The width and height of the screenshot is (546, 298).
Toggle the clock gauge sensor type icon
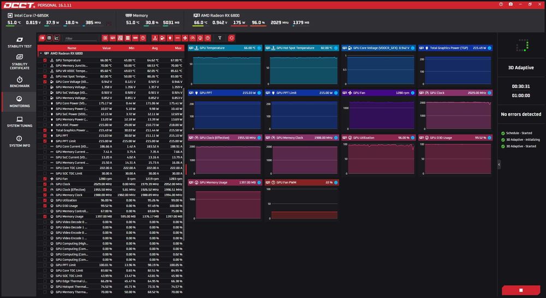[x=193, y=38]
